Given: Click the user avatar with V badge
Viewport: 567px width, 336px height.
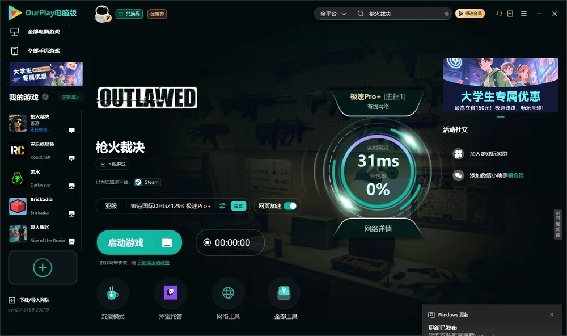Looking at the screenshot, I should pyautogui.click(x=103, y=14).
